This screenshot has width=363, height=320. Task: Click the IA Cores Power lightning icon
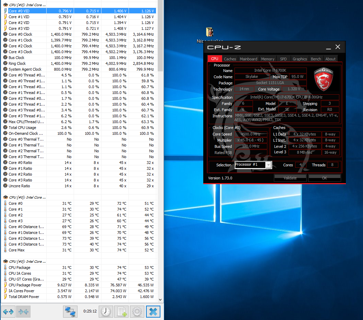(5, 291)
